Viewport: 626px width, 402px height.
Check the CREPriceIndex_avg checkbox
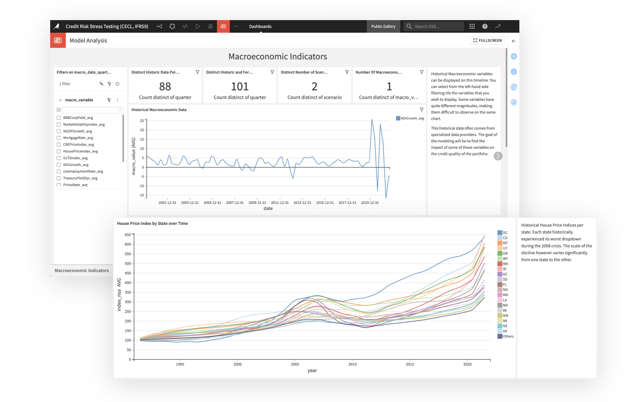click(x=59, y=144)
